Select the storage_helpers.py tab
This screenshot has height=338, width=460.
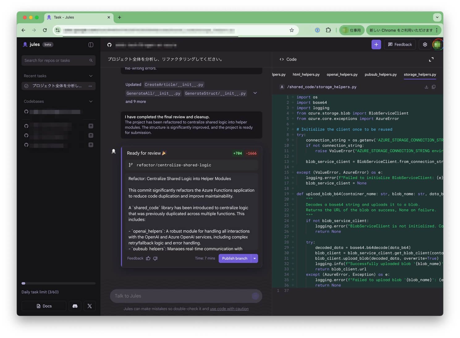[x=420, y=75]
